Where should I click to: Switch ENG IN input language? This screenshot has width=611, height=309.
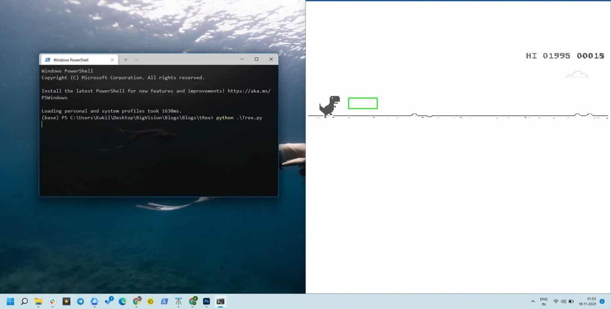pyautogui.click(x=544, y=301)
